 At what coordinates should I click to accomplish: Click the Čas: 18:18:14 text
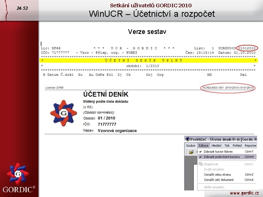(199, 53)
